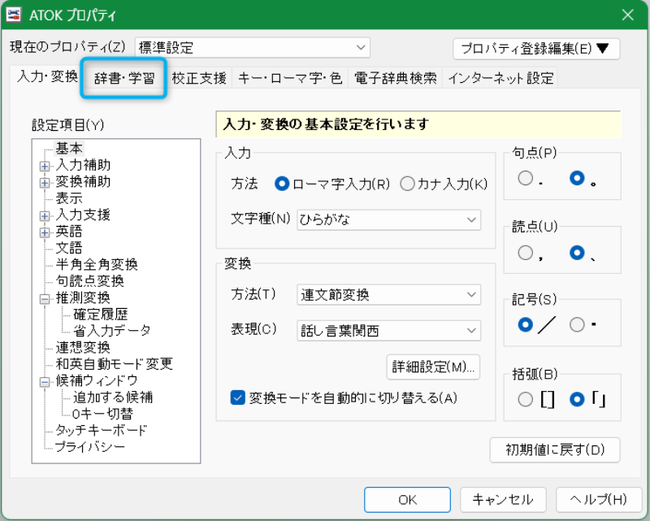Select 入力支援 label in tree
Screen dimensions: 650x521
coord(83,215)
